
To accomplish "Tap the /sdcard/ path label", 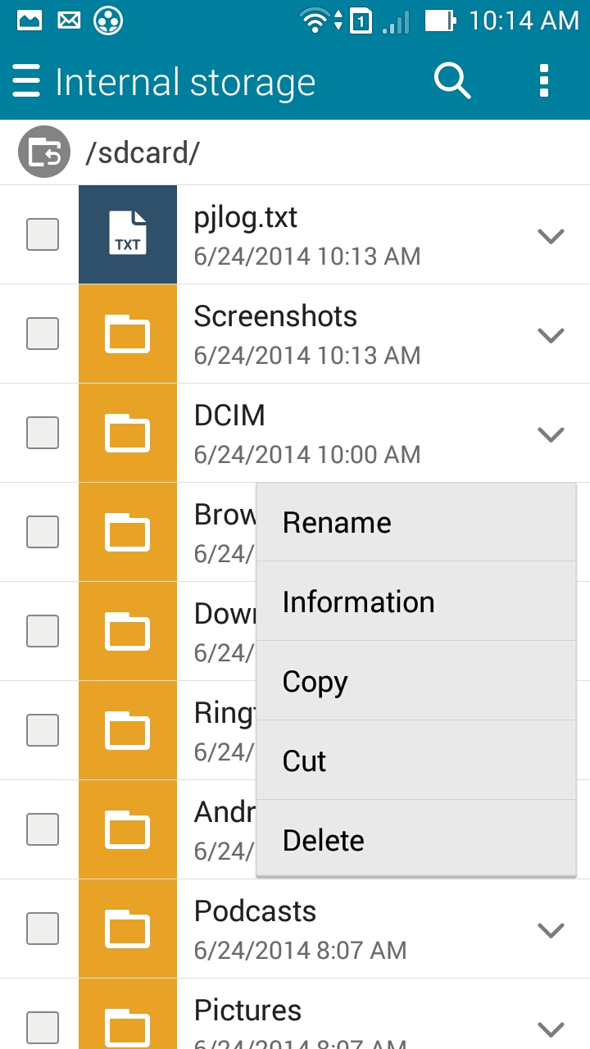I will [x=143, y=153].
